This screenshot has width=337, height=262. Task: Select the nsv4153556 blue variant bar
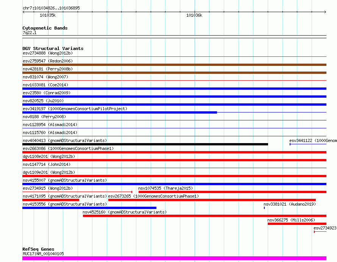point(89,208)
